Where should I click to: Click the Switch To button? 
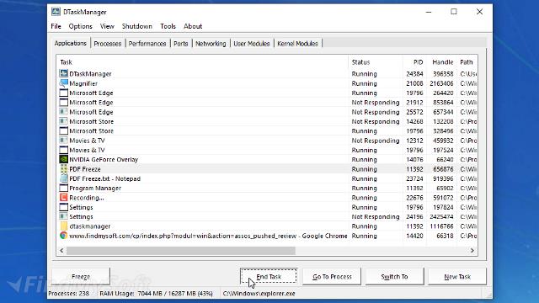pyautogui.click(x=395, y=277)
